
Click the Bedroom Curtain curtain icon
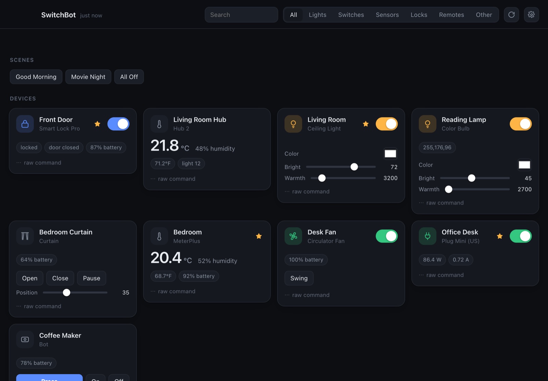(25, 236)
